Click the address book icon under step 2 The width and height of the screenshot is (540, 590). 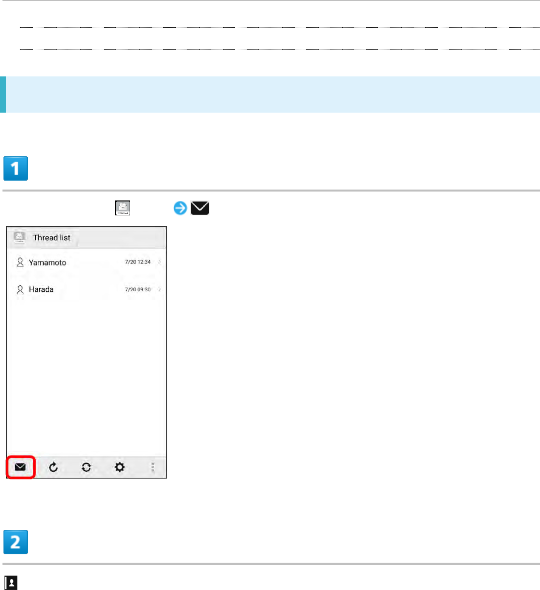coord(11,583)
